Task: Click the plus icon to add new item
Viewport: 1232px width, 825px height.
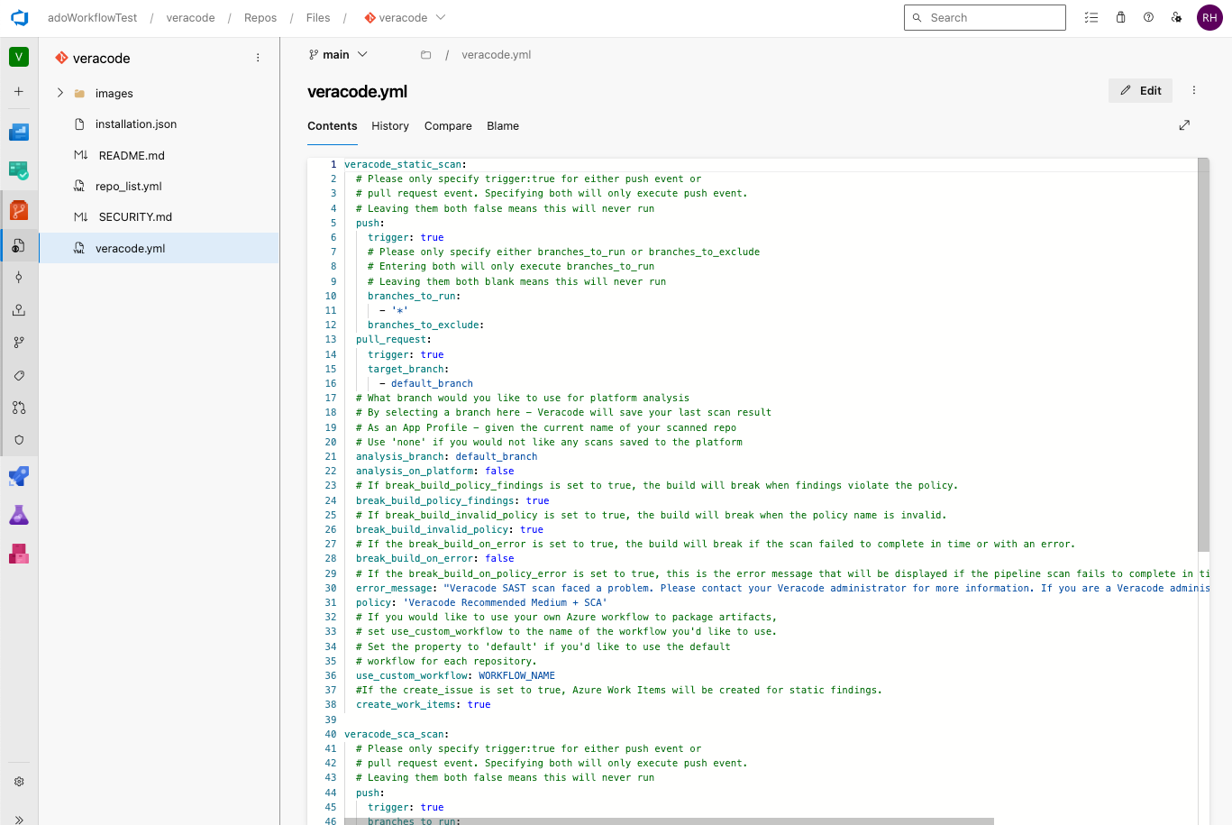Action: pos(19,92)
